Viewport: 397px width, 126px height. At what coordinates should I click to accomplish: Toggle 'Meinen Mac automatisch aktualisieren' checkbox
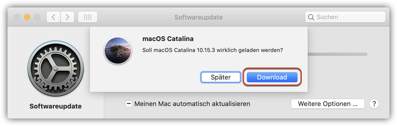(x=129, y=104)
